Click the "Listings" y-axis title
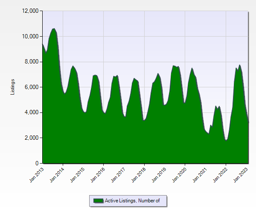Image resolution: width=256 pixels, height=213 pixels. pyautogui.click(x=13, y=87)
